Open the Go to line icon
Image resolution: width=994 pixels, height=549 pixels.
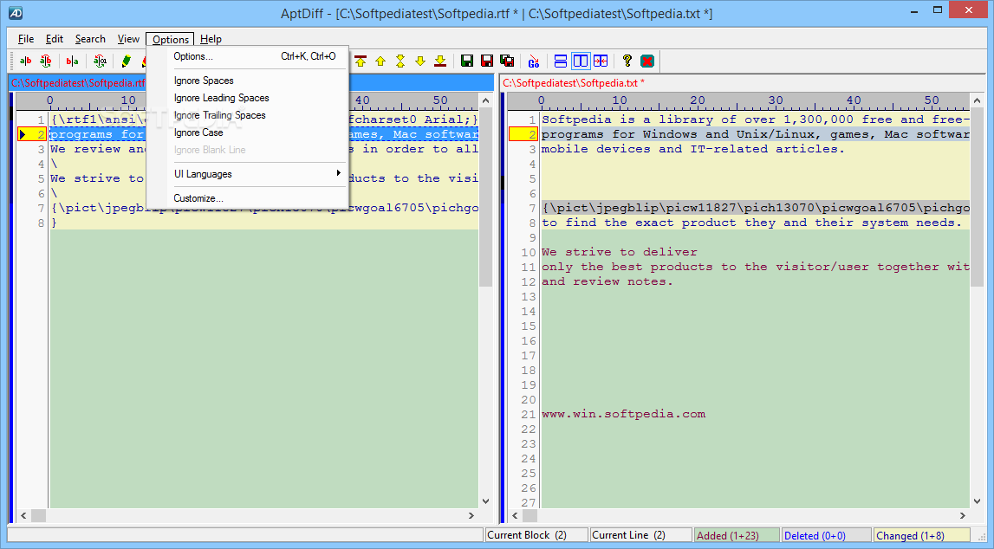(x=534, y=61)
